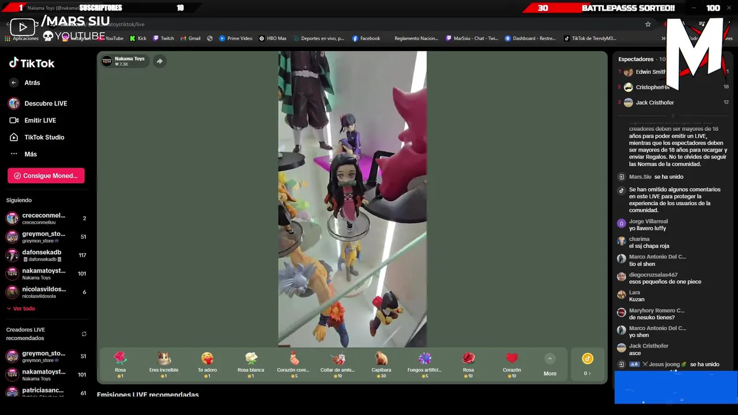
Task: Open the Gmail bookmark
Action: coord(191,39)
